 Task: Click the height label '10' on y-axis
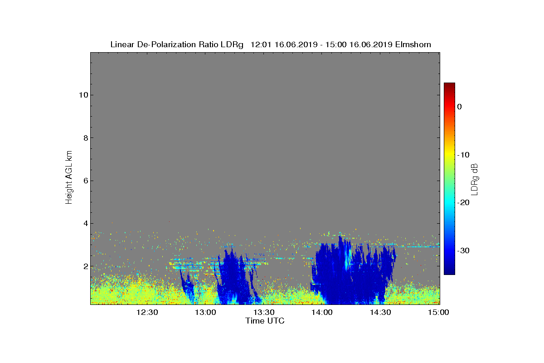click(83, 95)
